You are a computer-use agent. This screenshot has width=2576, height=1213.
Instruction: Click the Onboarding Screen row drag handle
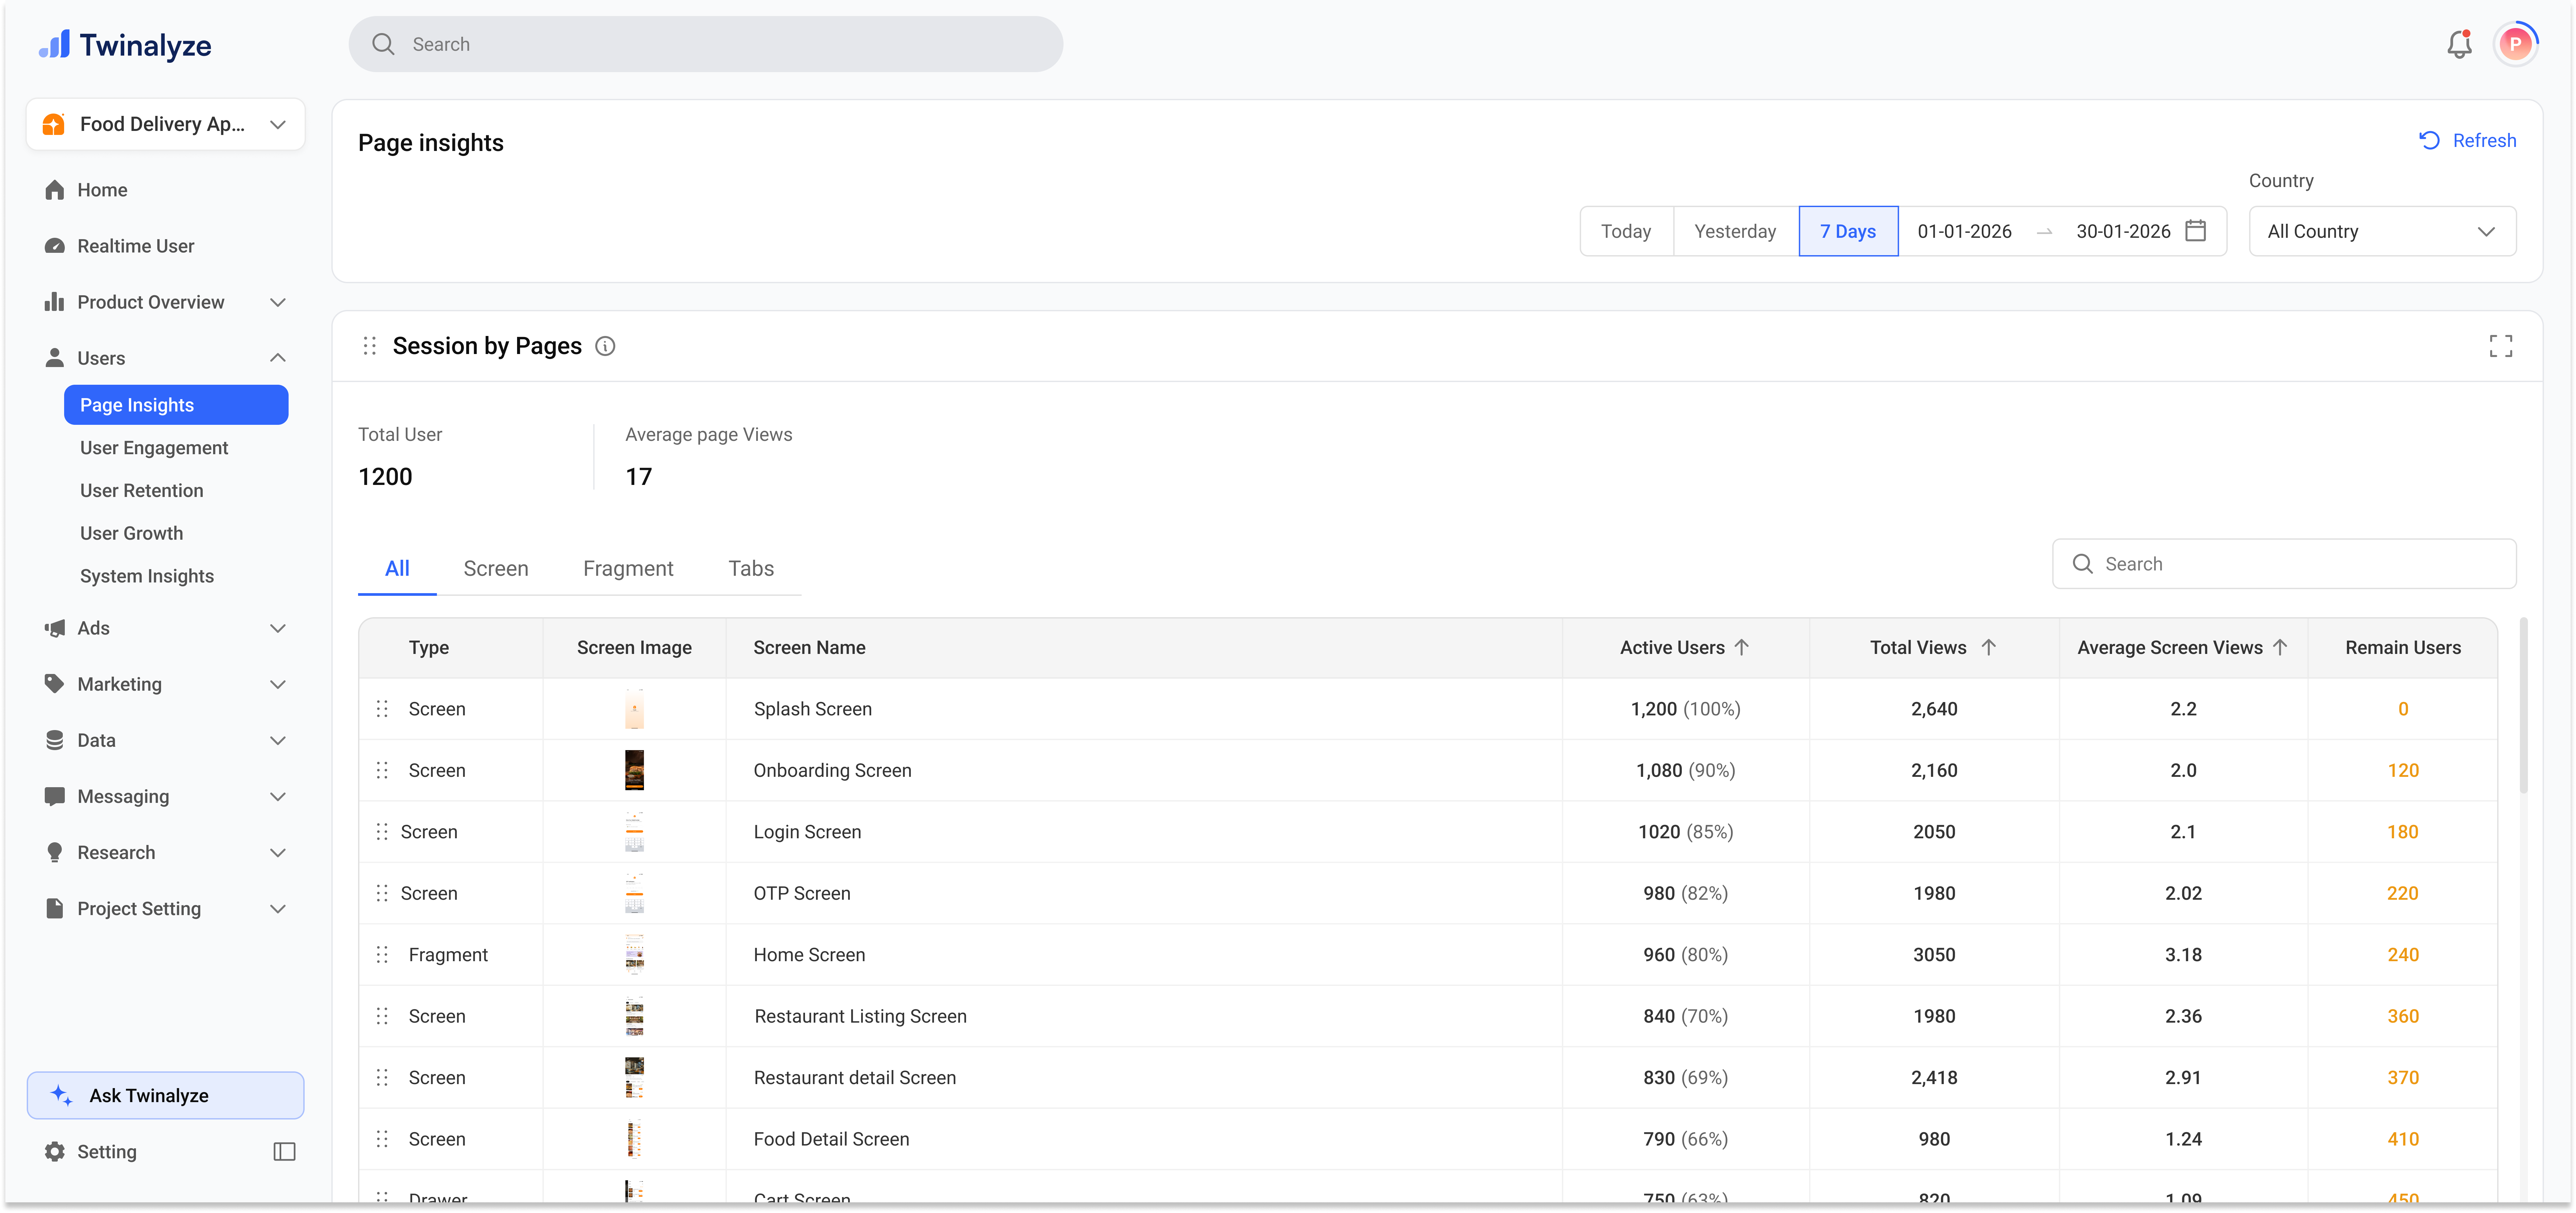pyautogui.click(x=382, y=770)
